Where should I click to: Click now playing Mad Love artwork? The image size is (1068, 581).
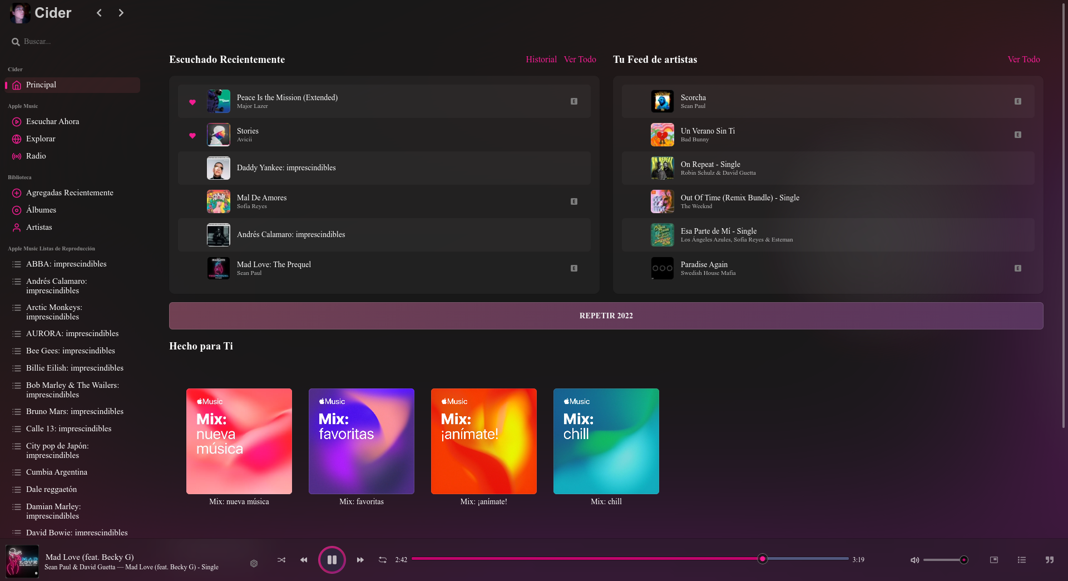click(x=22, y=561)
